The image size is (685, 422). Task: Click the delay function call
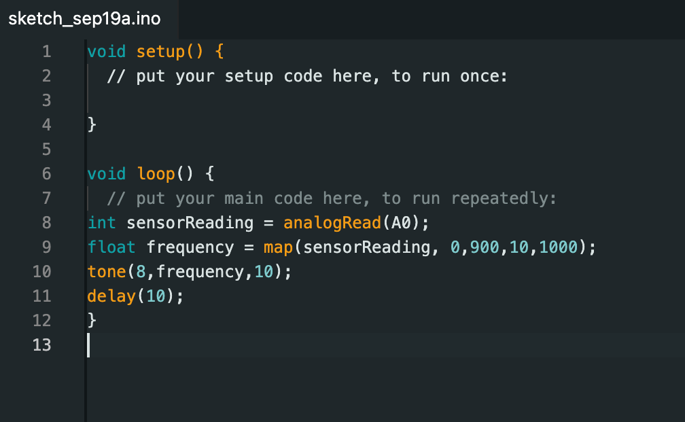(111, 296)
